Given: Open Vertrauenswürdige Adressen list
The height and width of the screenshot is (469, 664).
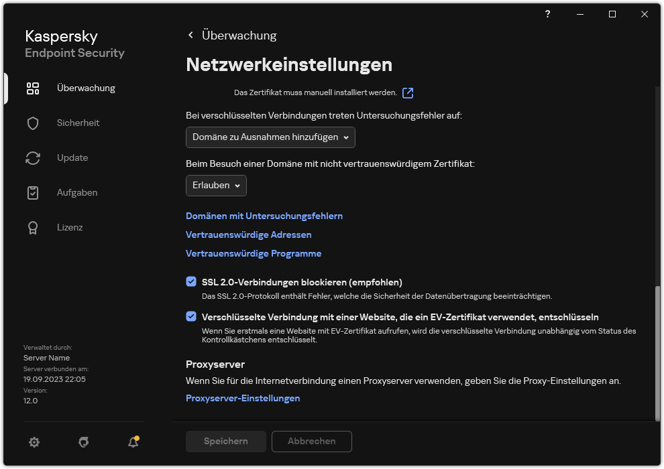Looking at the screenshot, I should click(249, 234).
